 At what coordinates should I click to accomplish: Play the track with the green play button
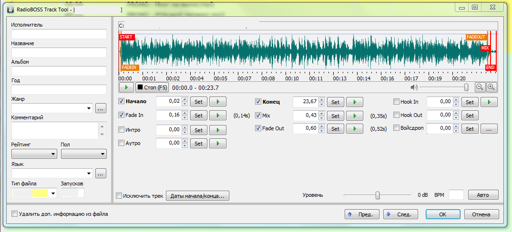point(127,87)
